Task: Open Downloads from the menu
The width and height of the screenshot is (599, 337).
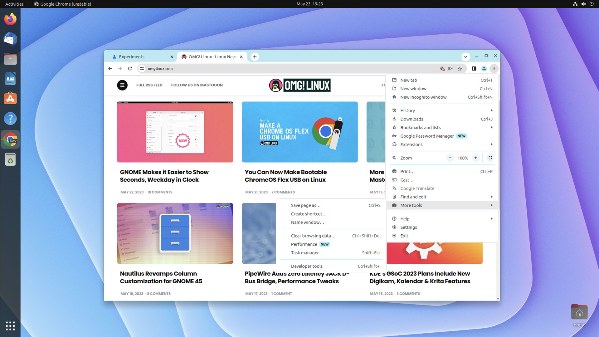Action: pos(442,119)
